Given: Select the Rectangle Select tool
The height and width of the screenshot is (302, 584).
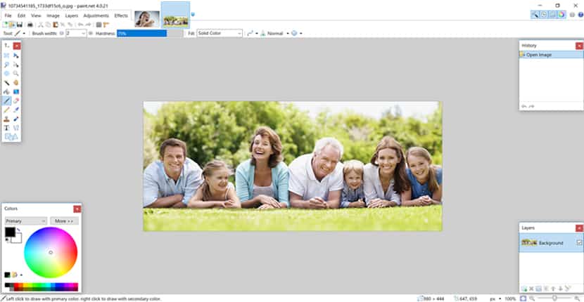Looking at the screenshot, I should 6,55.
